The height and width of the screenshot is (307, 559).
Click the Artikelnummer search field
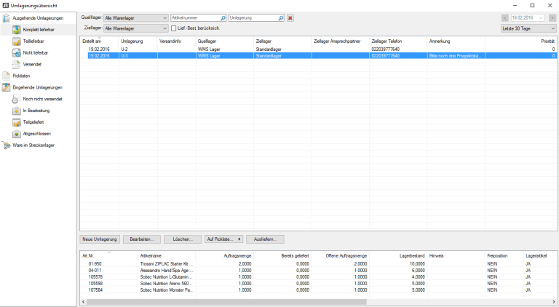(x=194, y=17)
